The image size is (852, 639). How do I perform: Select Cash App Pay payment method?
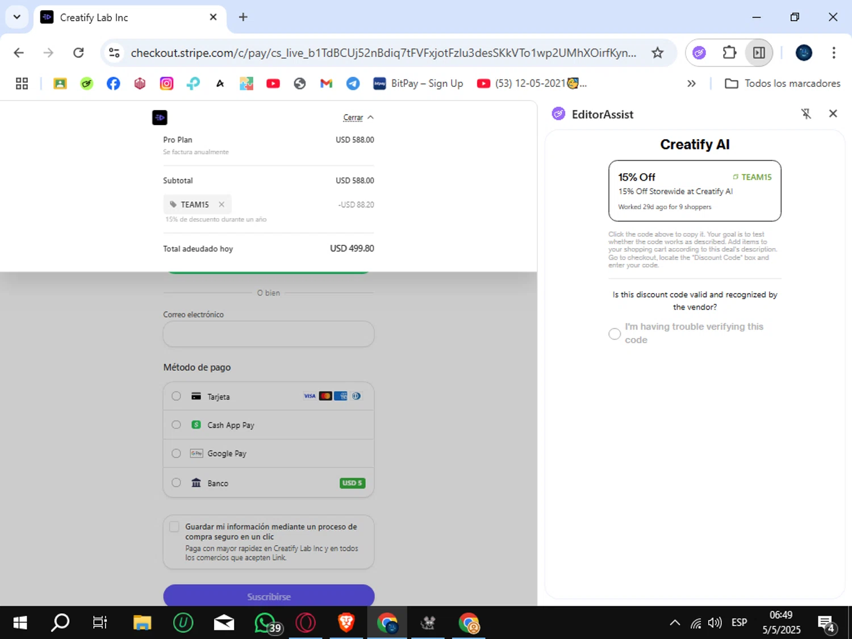pyautogui.click(x=269, y=425)
